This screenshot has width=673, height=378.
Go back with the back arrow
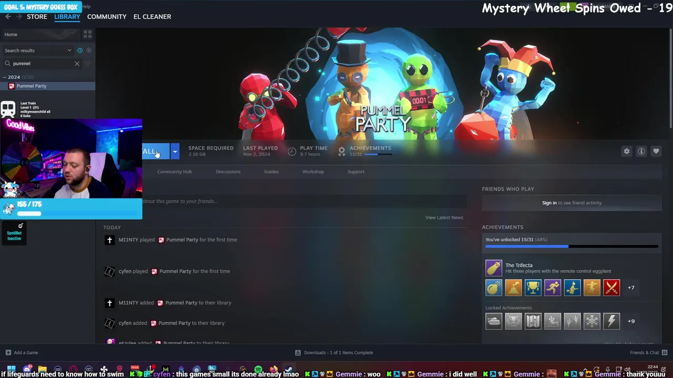(x=8, y=17)
